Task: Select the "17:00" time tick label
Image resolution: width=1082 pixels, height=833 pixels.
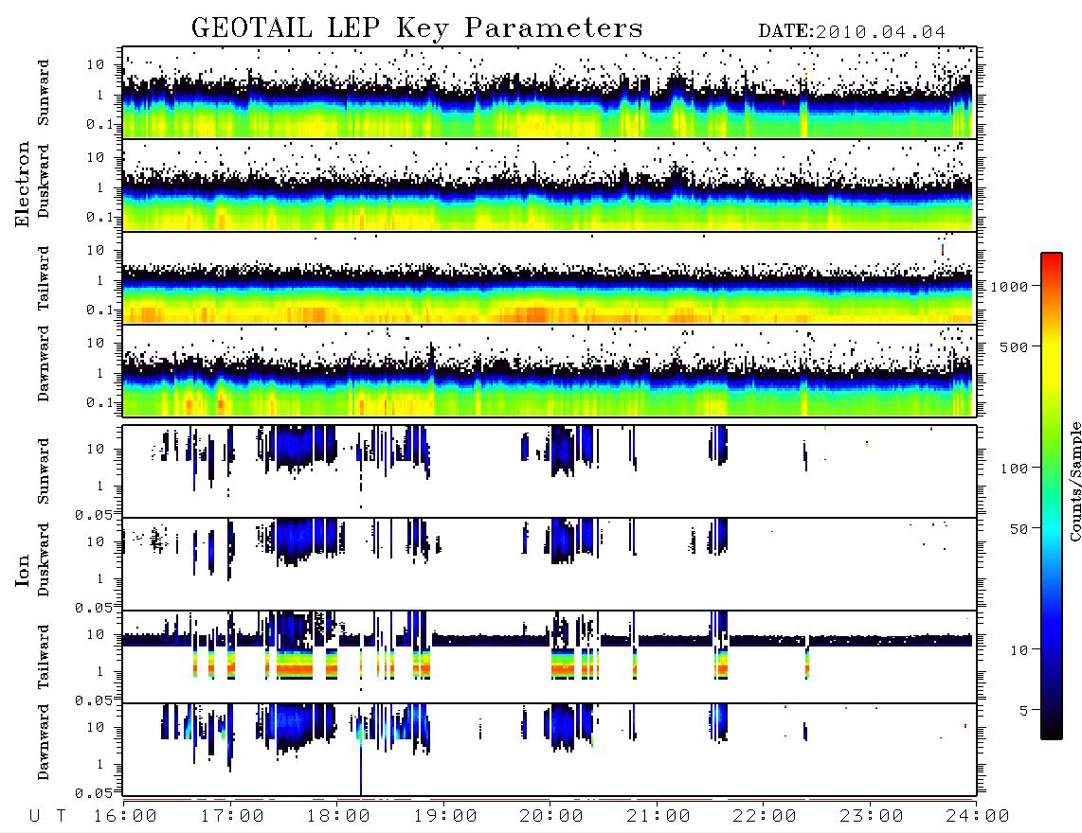Action: [x=232, y=816]
